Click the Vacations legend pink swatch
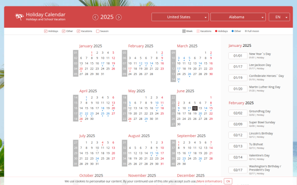Image resolution: width=297 pixels, height=185 pixels. pyautogui.click(x=198, y=31)
